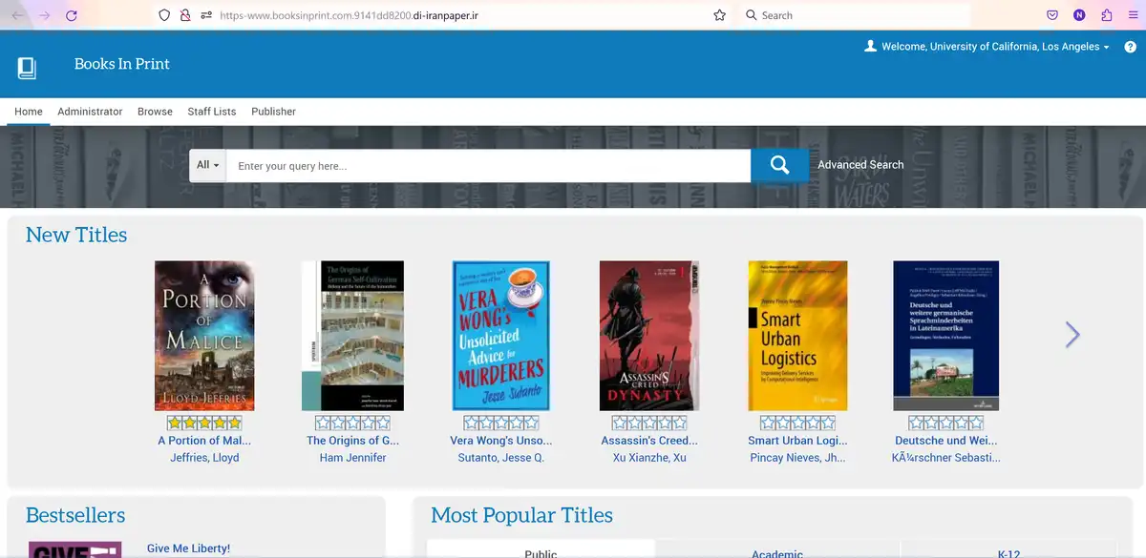Click the browser back arrow
1146x558 pixels.
pyautogui.click(x=18, y=15)
